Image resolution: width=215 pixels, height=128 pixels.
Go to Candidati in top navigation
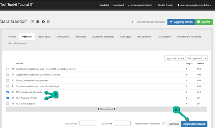(104, 5)
